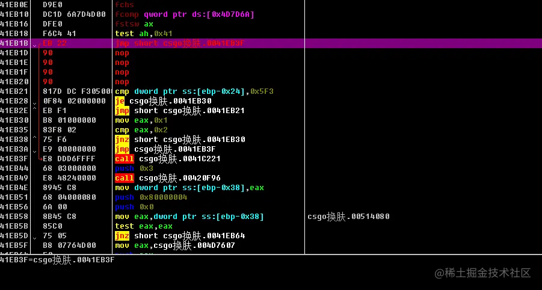Select hex bytes E8 DDD6FFFF
Screen dimensions: 542x290
pos(69,159)
